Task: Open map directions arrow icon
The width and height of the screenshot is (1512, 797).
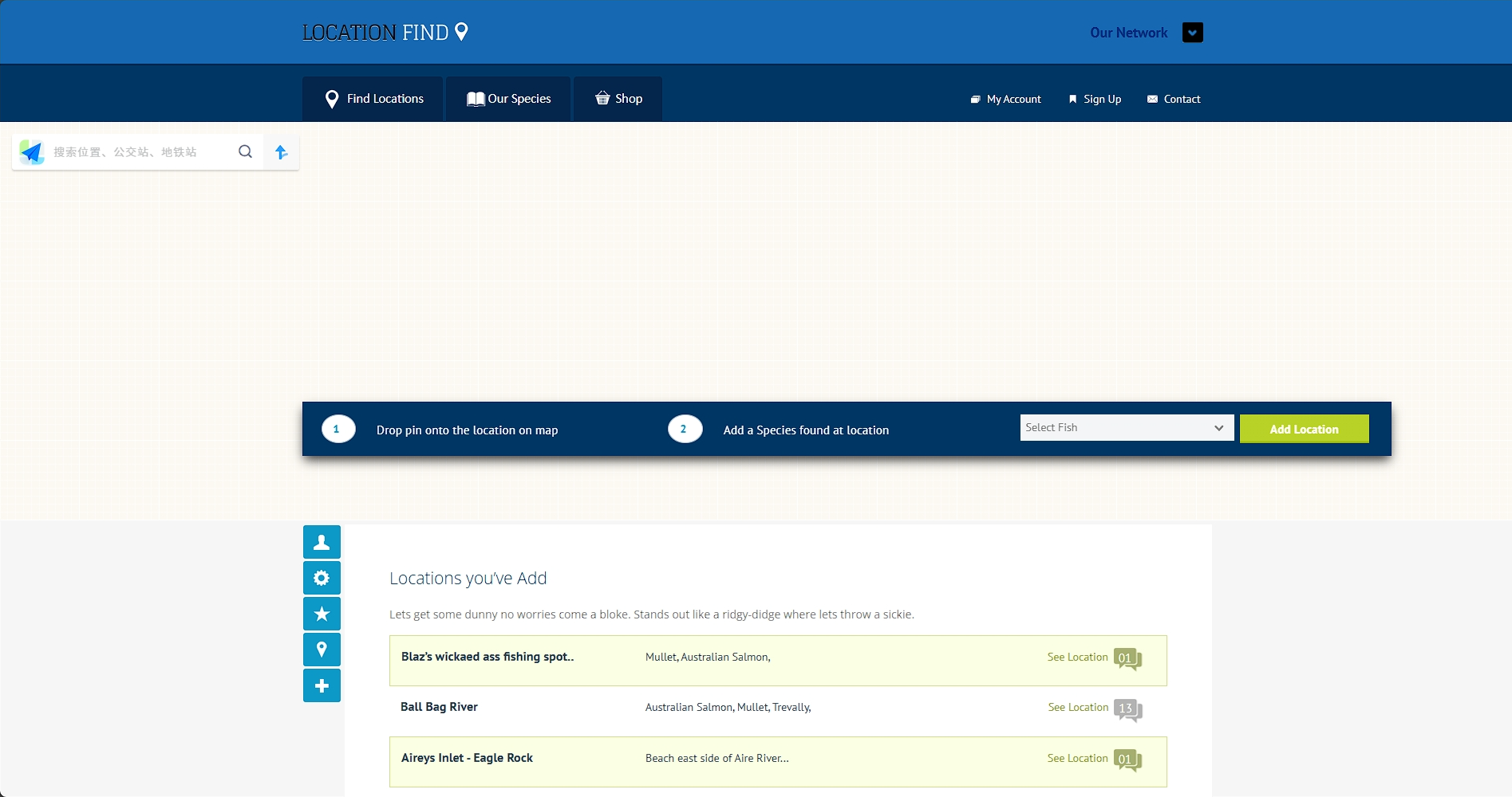Action: coord(281,151)
